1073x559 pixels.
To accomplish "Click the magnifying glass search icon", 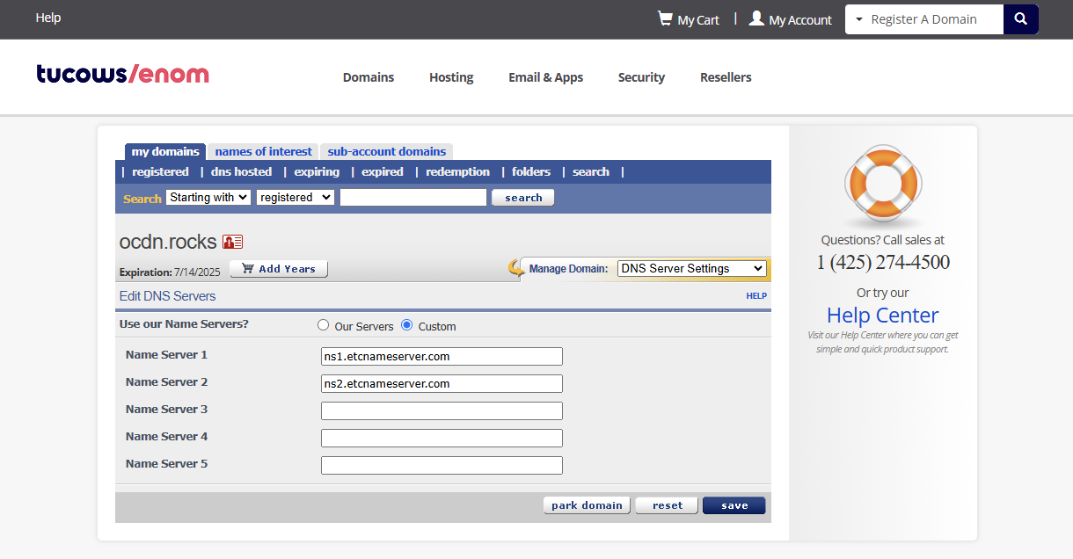I will (1020, 19).
